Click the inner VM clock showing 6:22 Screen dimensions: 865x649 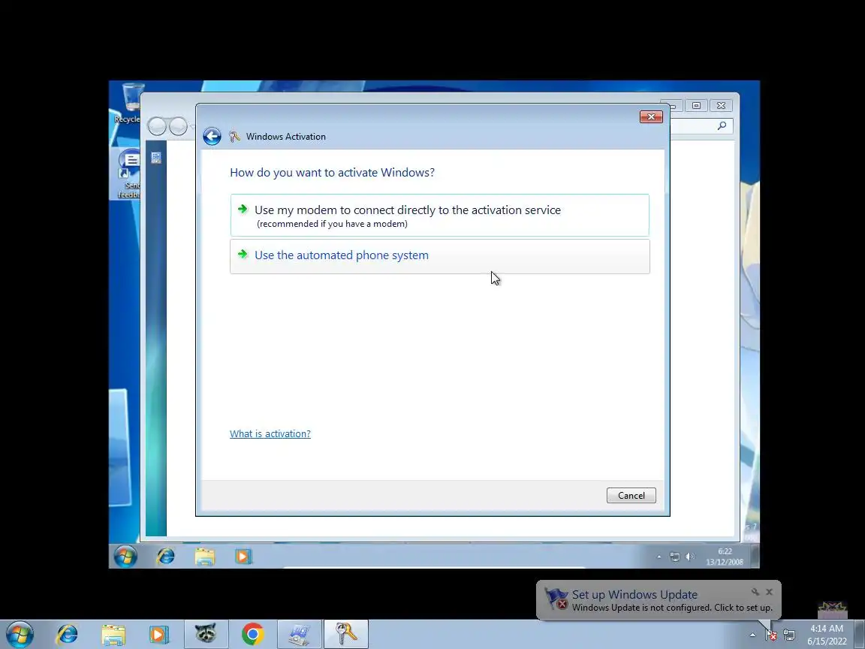(x=725, y=557)
